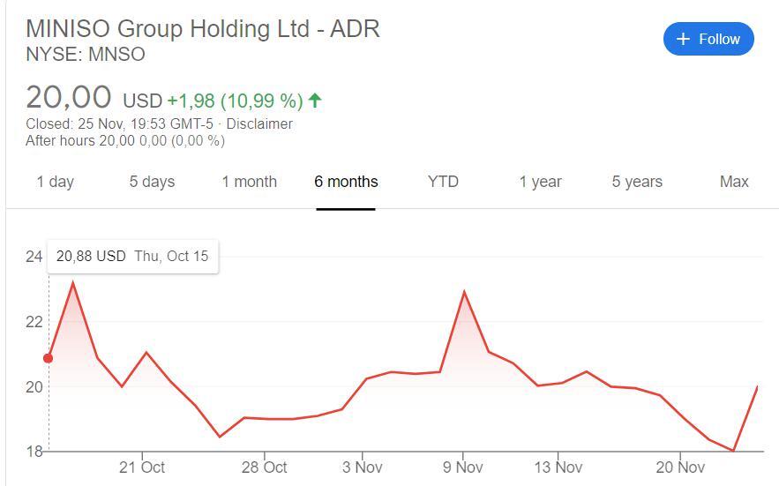The image size is (779, 486).
Task: Switch to the 5 days range
Action: [152, 182]
